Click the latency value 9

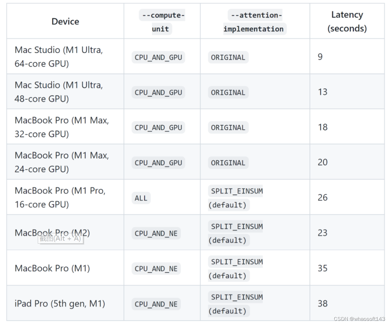(320, 57)
